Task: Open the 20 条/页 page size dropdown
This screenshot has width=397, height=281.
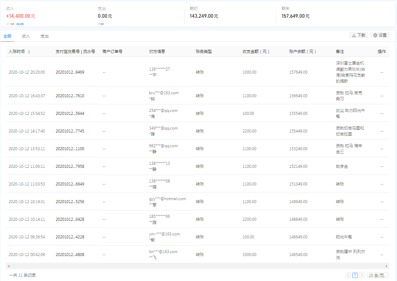Action: pos(377,275)
